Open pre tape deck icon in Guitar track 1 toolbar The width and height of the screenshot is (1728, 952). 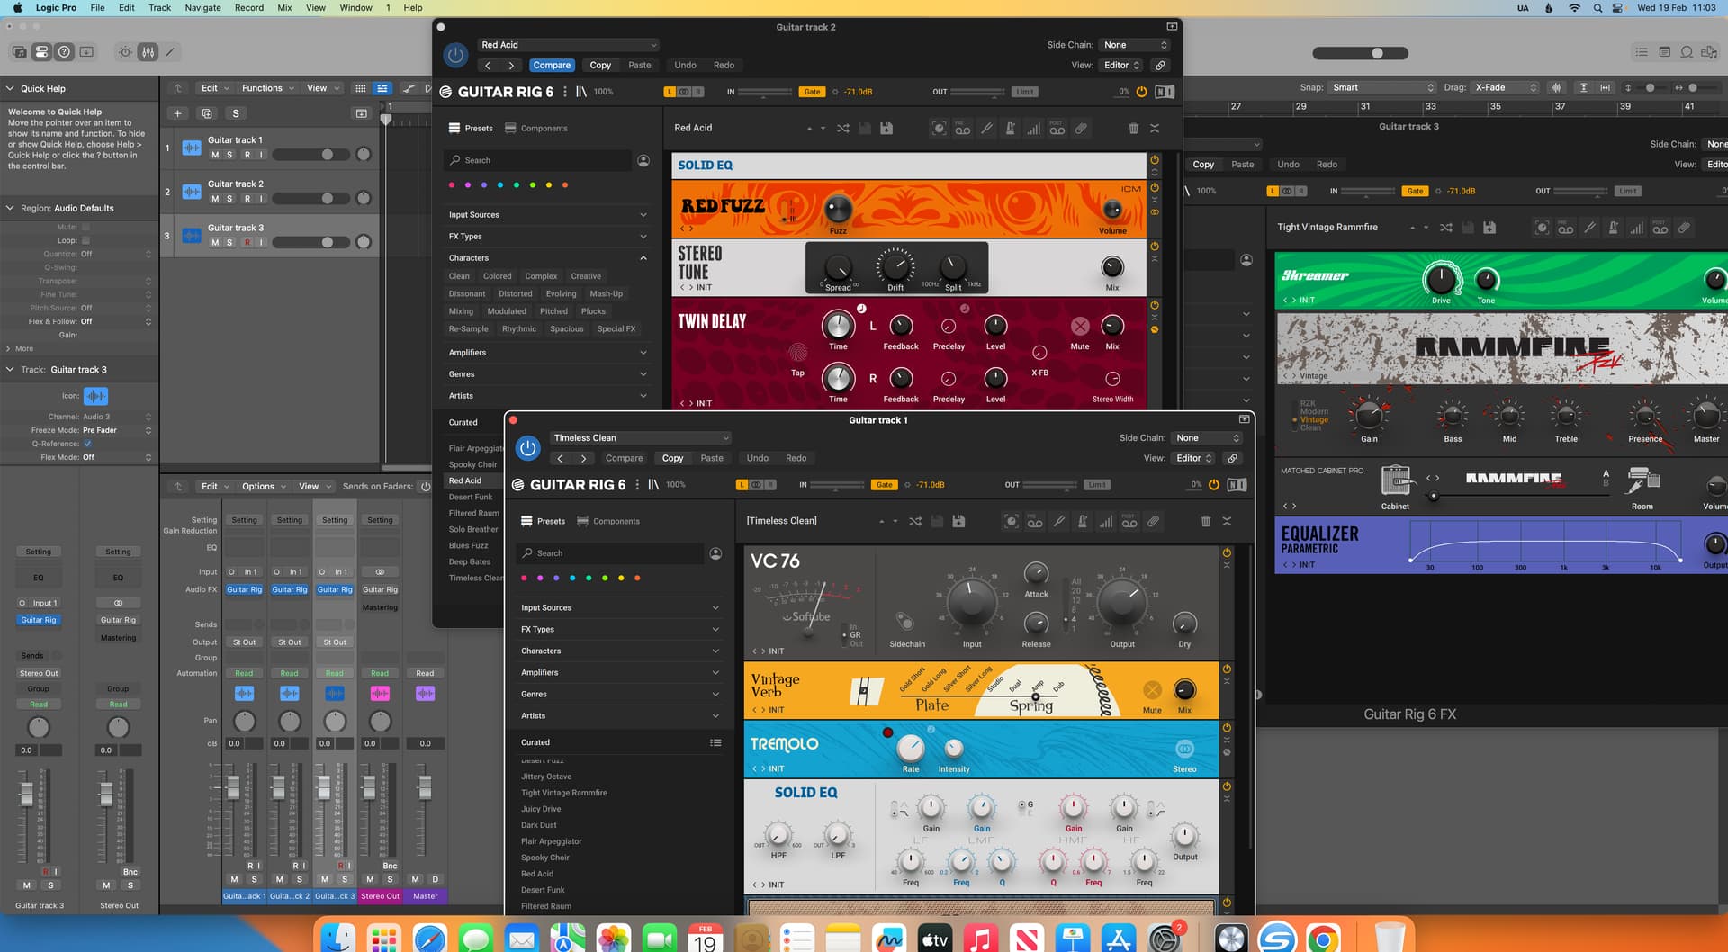point(1035,521)
